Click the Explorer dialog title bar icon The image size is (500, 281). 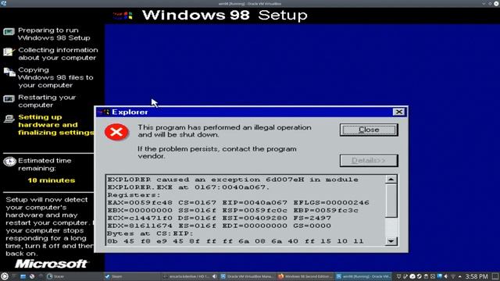click(x=104, y=112)
